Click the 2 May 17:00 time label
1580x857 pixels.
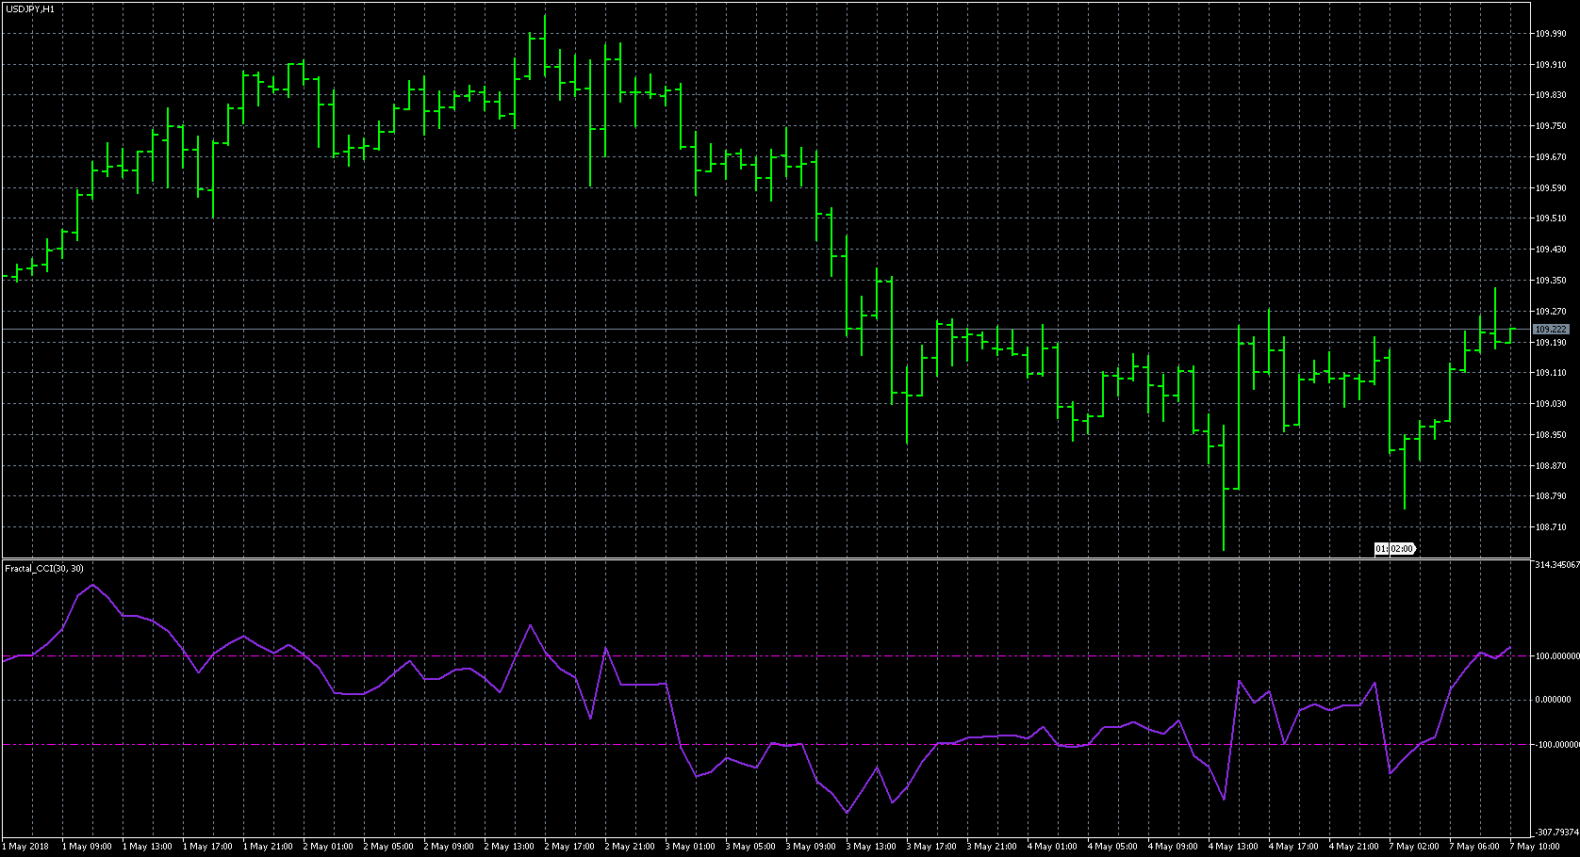[569, 847]
